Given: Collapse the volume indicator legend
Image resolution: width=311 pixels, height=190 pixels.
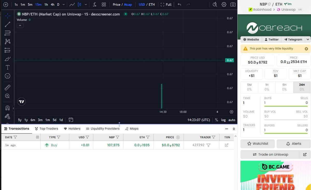Looking at the screenshot, I should [x=20, y=25].
